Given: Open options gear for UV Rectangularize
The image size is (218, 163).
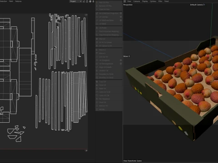Looking at the screenshot, I should coord(121,63).
